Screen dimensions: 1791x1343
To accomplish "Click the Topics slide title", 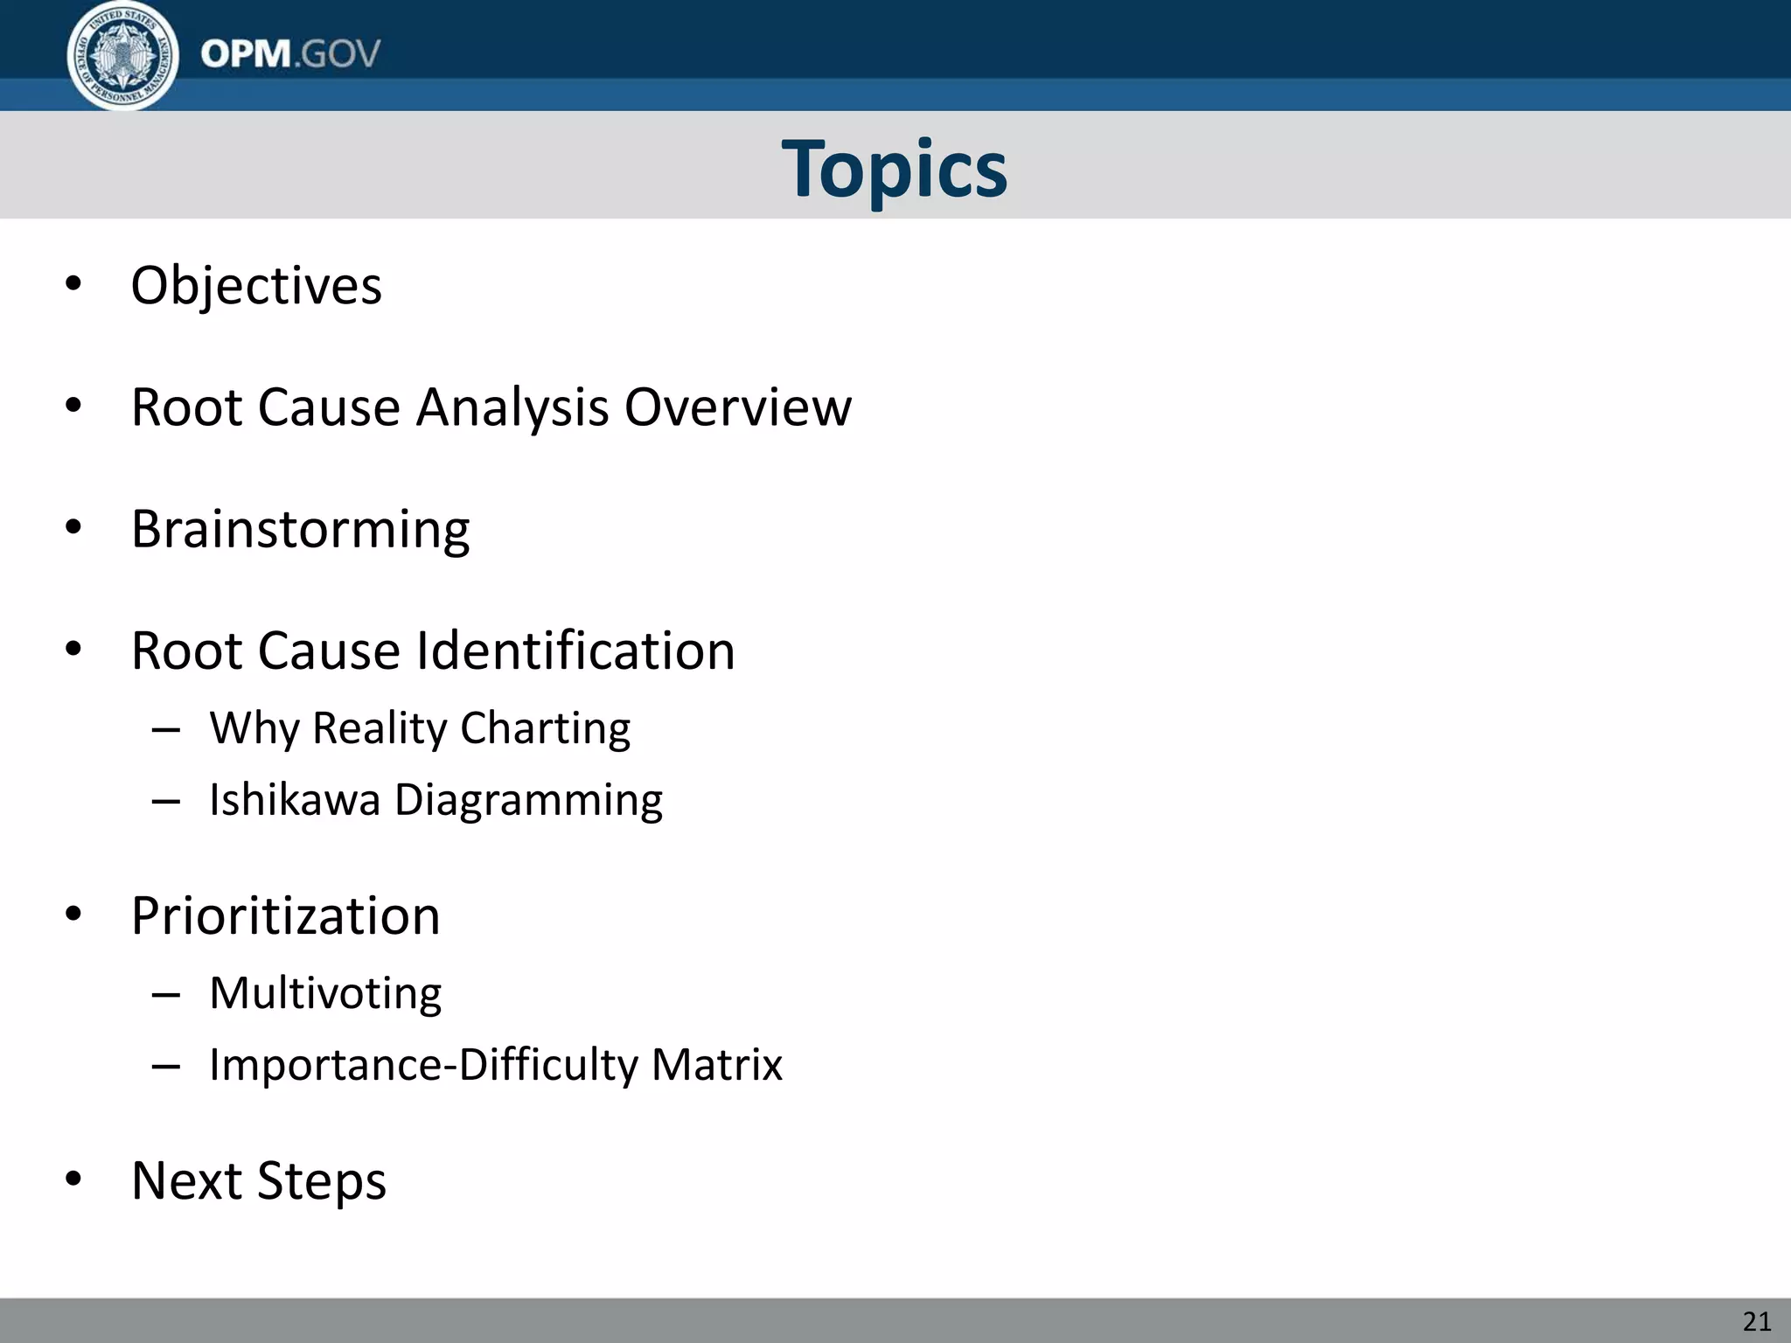I will point(895,168).
